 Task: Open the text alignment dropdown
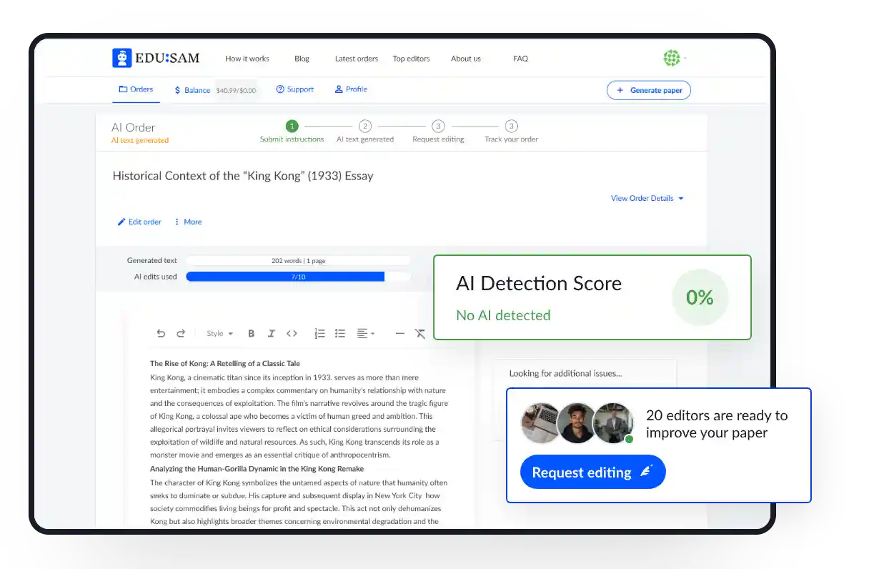coord(365,333)
